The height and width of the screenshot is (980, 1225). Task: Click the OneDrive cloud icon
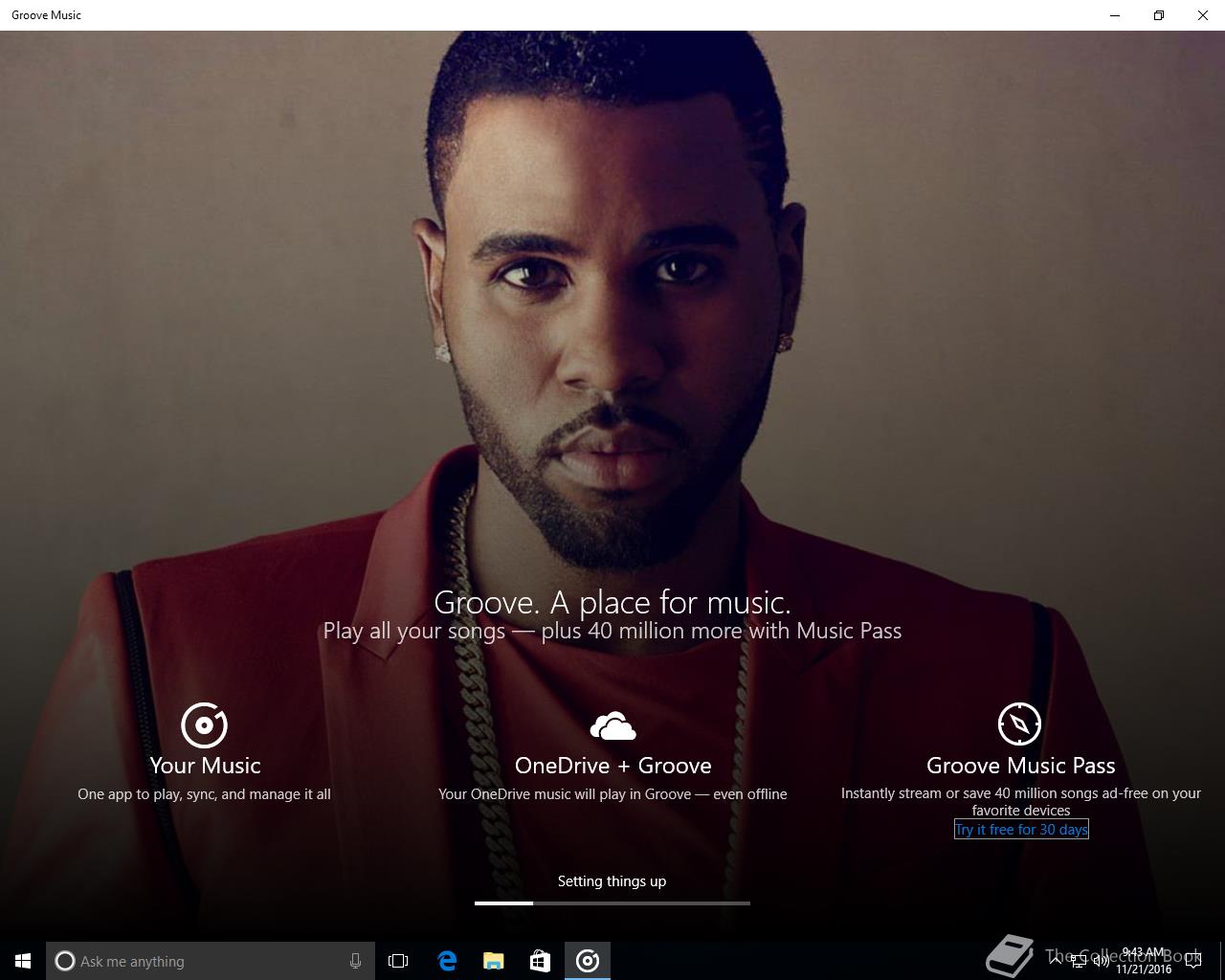click(612, 726)
